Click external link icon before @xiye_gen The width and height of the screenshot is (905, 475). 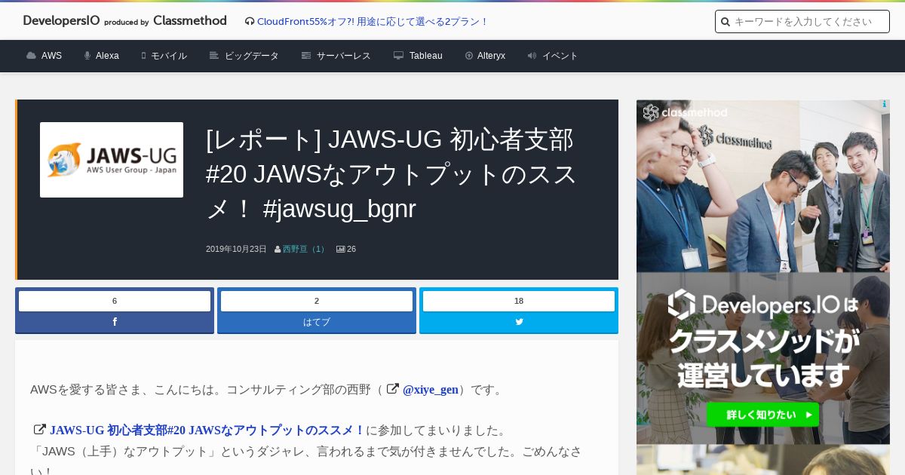(x=392, y=389)
